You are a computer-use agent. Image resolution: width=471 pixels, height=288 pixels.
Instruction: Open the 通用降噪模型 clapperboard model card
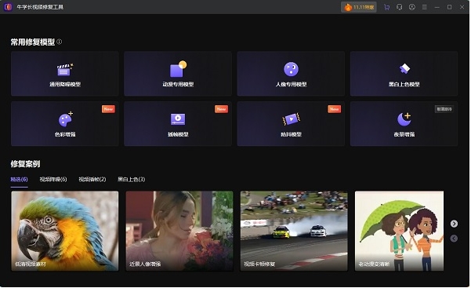65,74
